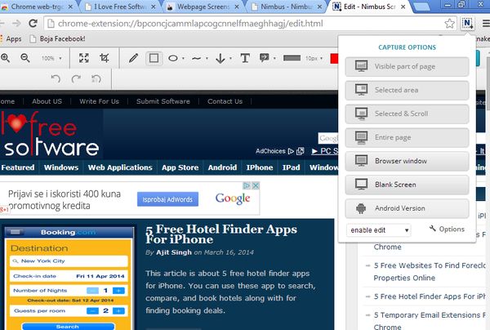The image size is (490, 330).
Task: Switch to the Chrome web-trgovina tab
Action: coord(38,7)
